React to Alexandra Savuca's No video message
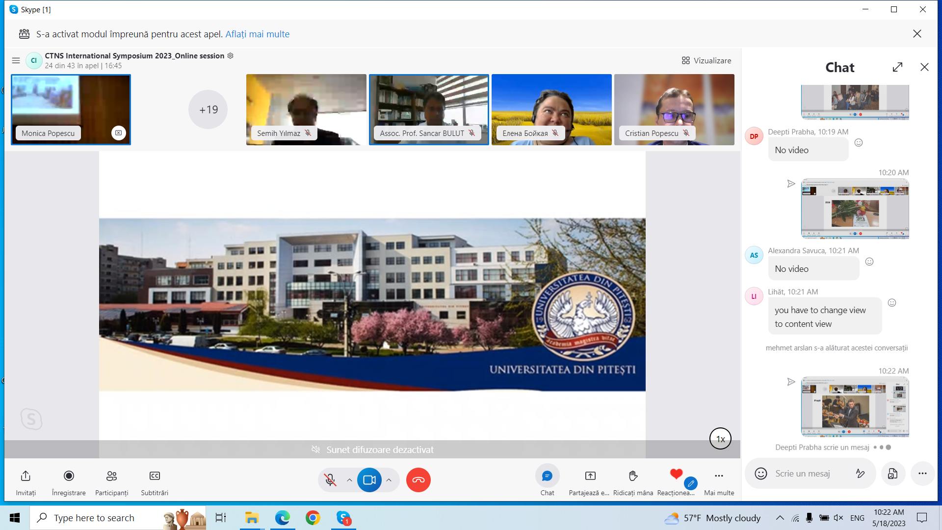This screenshot has width=942, height=530. click(x=869, y=262)
